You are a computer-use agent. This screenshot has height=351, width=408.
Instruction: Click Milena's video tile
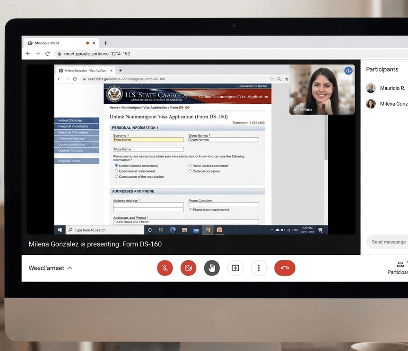[x=322, y=90]
